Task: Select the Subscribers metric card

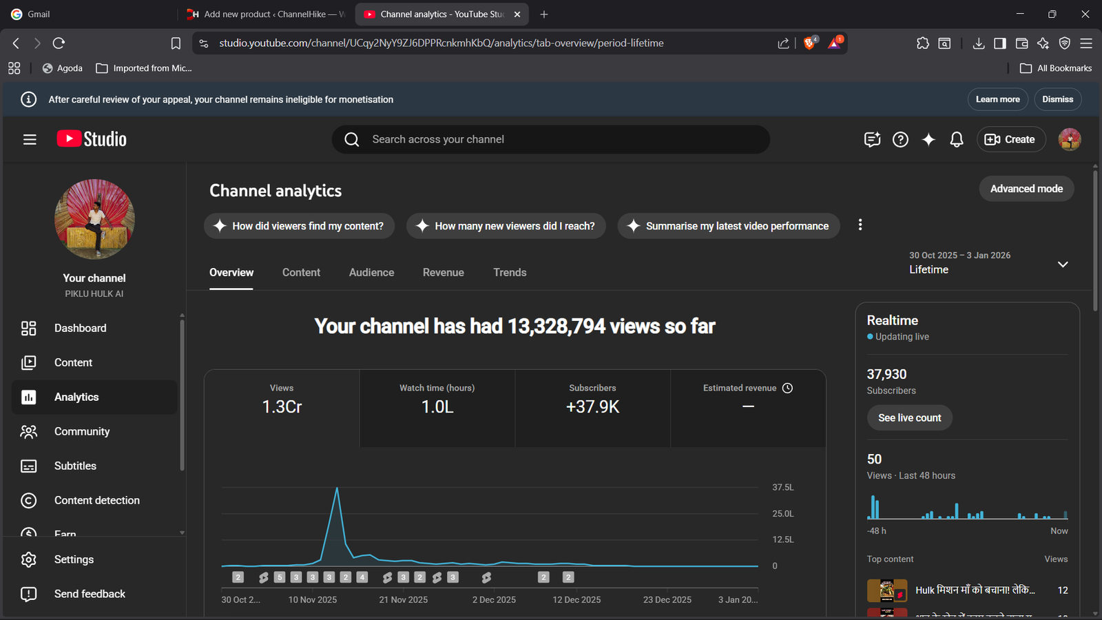Action: pos(592,408)
